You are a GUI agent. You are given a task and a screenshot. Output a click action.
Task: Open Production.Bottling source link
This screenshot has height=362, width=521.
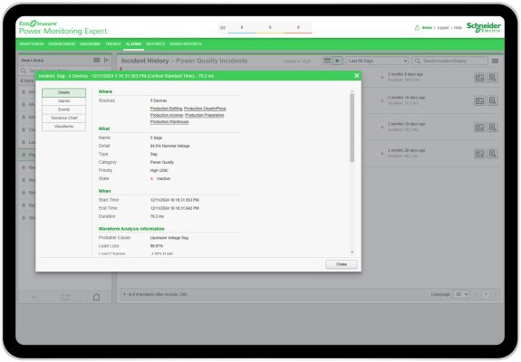tap(166, 109)
